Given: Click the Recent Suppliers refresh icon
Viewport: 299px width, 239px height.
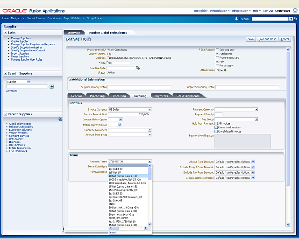Looking at the screenshot, I should (x=60, y=119).
